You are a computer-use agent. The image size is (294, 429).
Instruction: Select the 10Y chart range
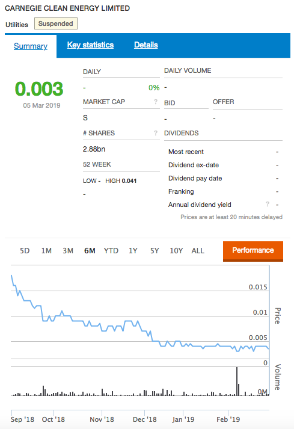click(176, 251)
